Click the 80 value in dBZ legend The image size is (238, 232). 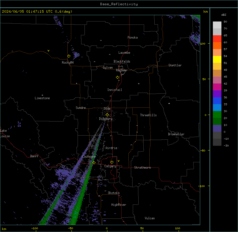(x=225, y=22)
